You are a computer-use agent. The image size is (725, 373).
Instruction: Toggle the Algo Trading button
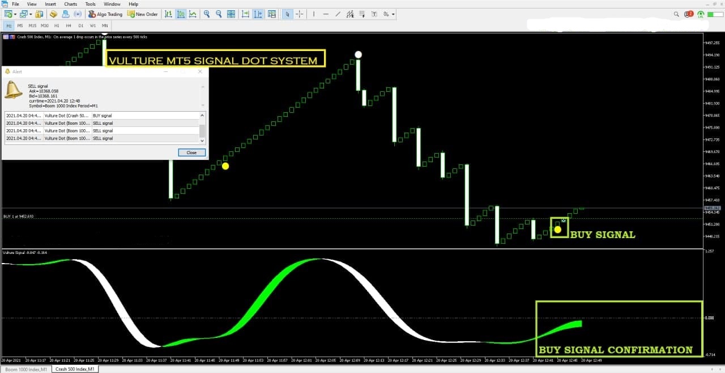pyautogui.click(x=105, y=14)
